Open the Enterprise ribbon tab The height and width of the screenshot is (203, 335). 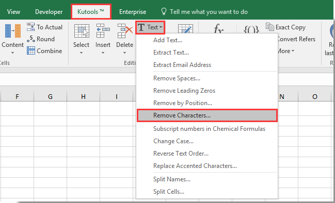coord(133,12)
